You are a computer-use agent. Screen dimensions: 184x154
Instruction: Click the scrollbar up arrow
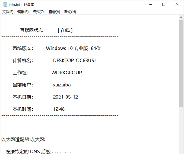pyautogui.click(x=181, y=18)
